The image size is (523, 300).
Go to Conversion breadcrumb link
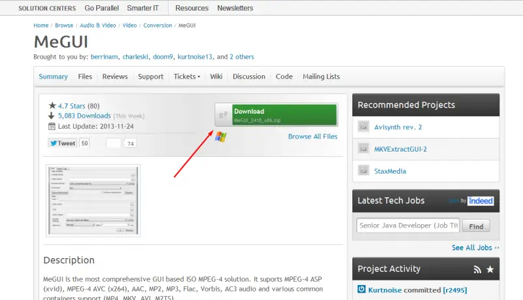coord(158,25)
